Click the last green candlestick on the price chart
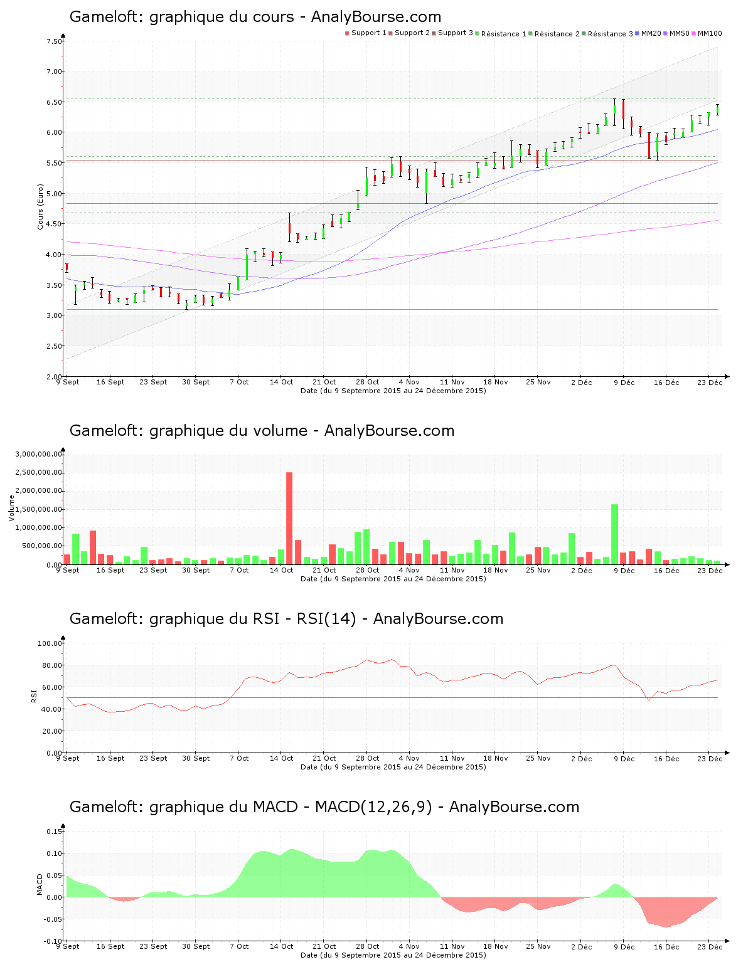Screen dimensions: 753x972 tap(717, 110)
